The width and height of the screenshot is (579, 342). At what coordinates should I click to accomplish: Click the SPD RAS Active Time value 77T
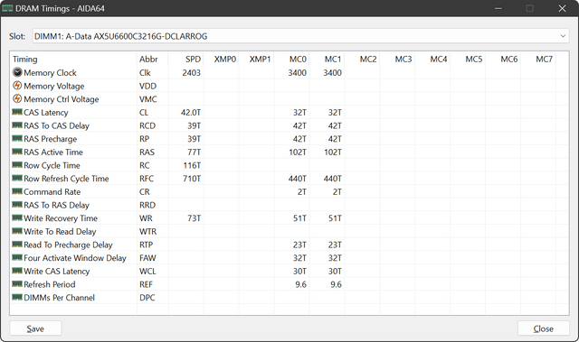coord(194,152)
